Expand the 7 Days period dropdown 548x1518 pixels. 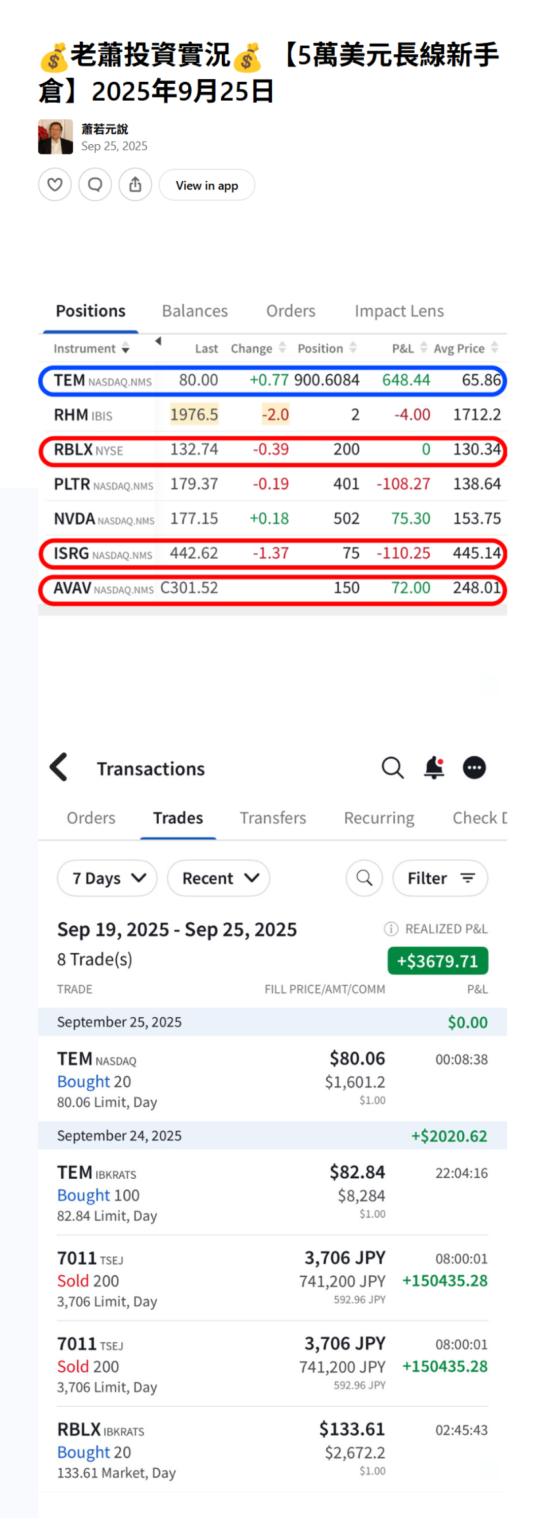click(x=107, y=878)
